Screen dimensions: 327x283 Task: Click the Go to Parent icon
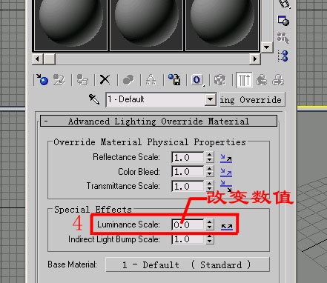262,80
